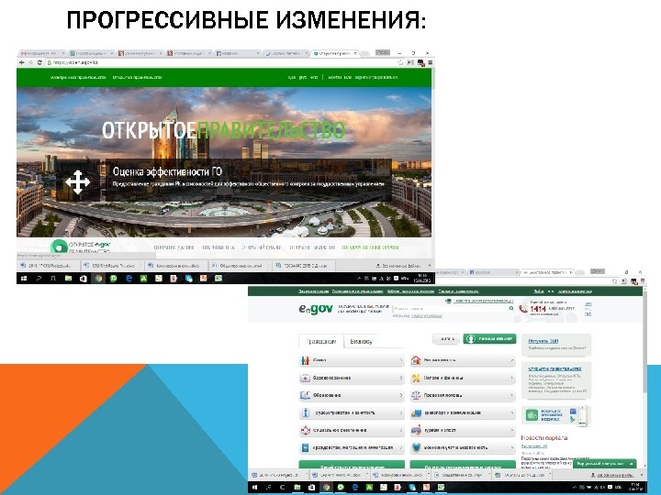Expand the Транспорт и коммуникации row arrow
The height and width of the screenshot is (495, 661).
[x=511, y=412]
